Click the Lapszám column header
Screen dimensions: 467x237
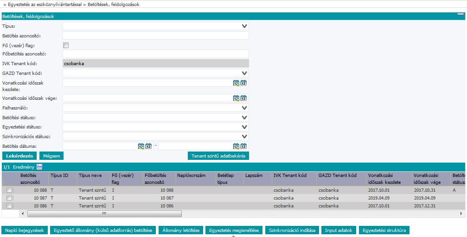coord(254,175)
